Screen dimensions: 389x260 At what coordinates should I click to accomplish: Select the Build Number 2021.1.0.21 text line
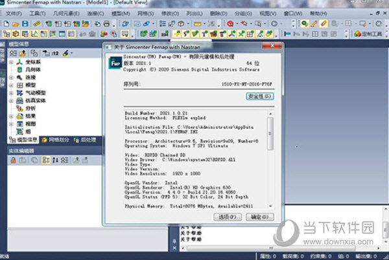[156, 113]
